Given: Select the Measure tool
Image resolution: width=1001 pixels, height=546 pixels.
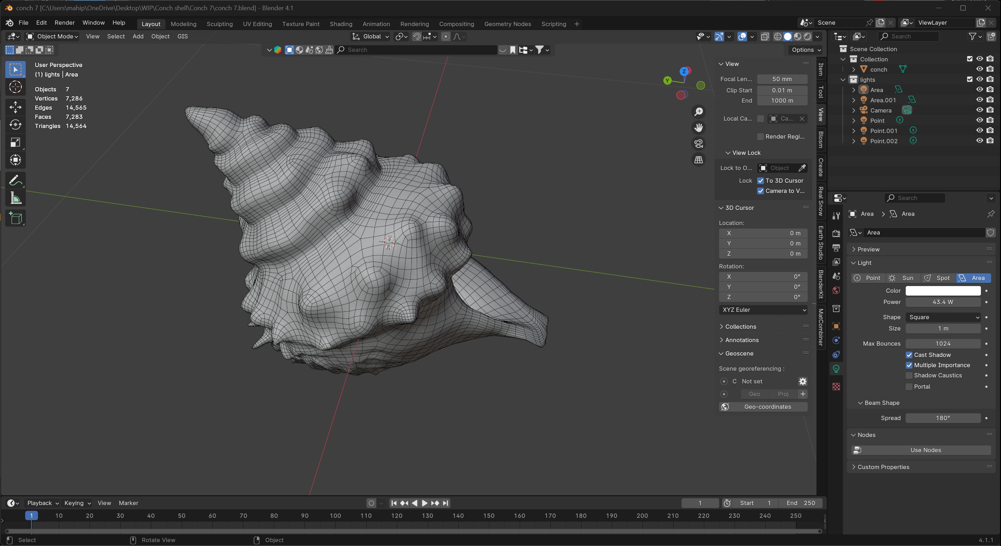Looking at the screenshot, I should [x=16, y=198].
